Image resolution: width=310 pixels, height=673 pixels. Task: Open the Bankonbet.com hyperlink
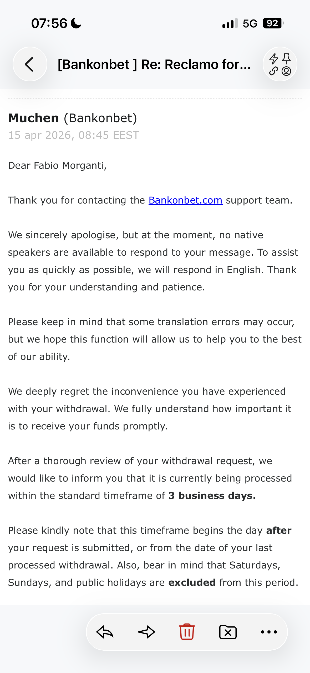click(x=185, y=200)
